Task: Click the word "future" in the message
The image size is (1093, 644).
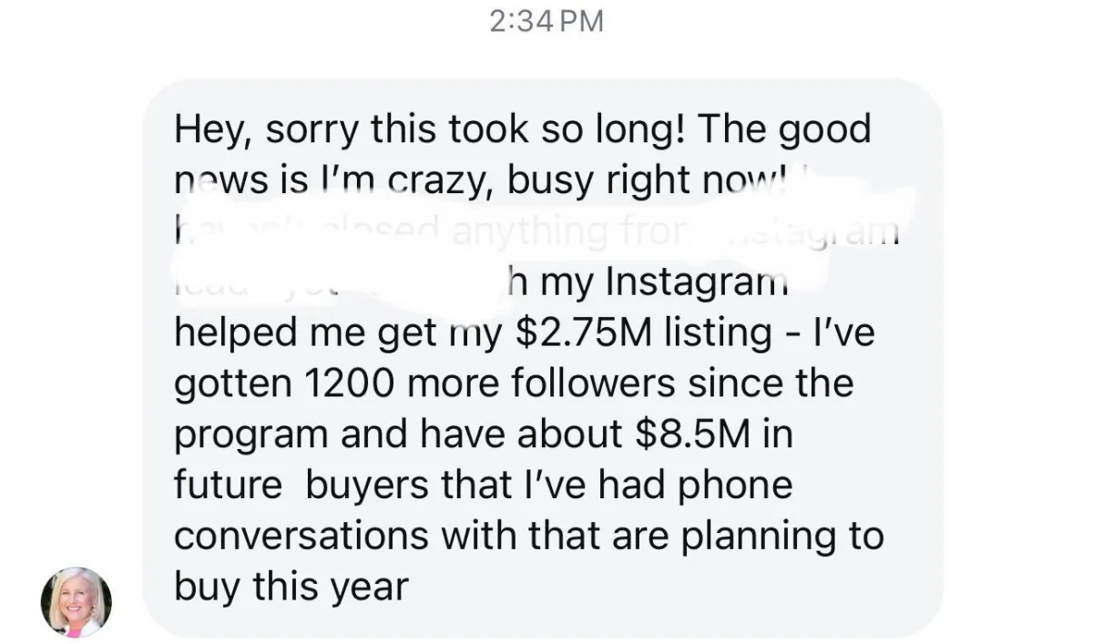Action: click(x=228, y=486)
